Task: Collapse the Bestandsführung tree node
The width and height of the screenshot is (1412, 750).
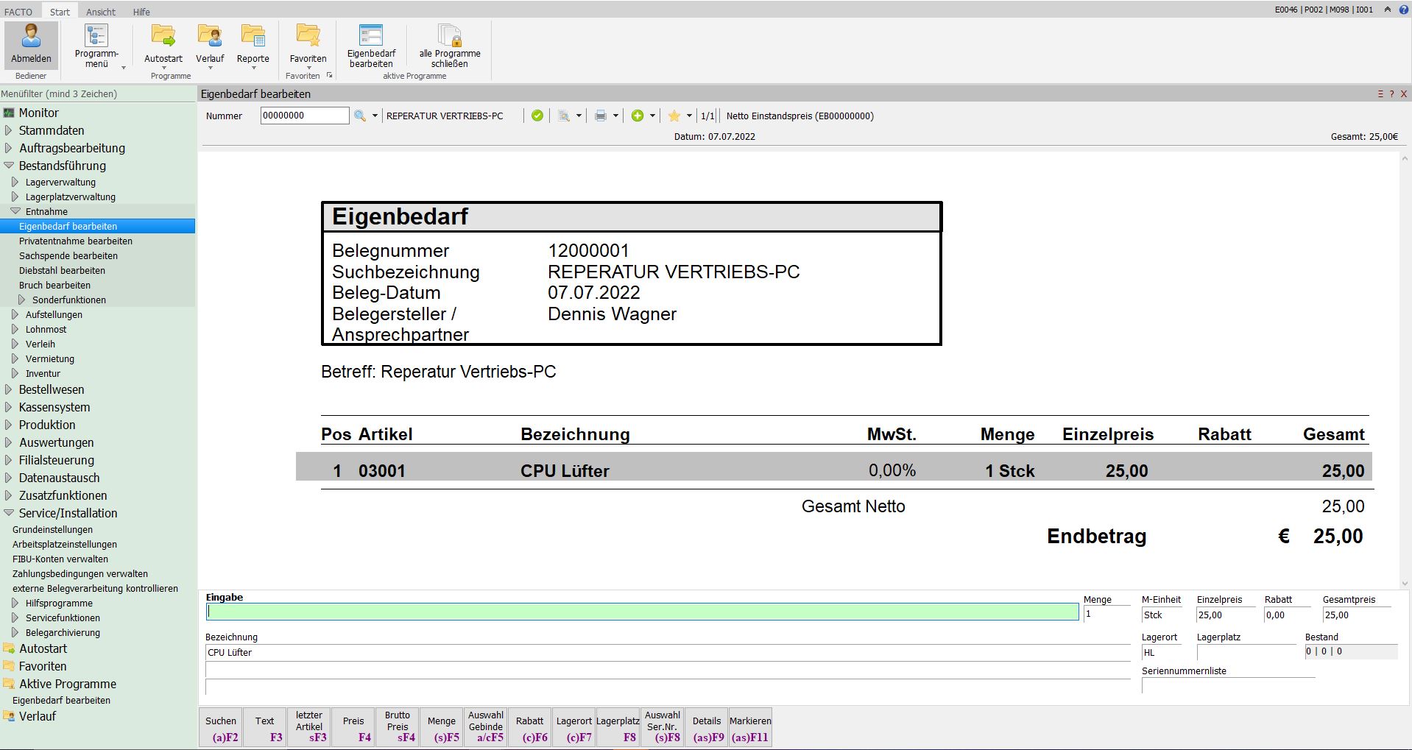Action: pos(8,166)
